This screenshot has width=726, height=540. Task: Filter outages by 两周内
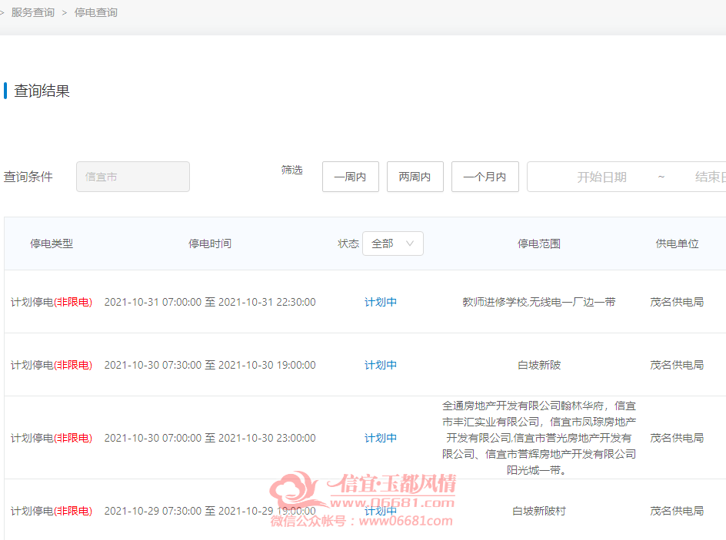(415, 177)
